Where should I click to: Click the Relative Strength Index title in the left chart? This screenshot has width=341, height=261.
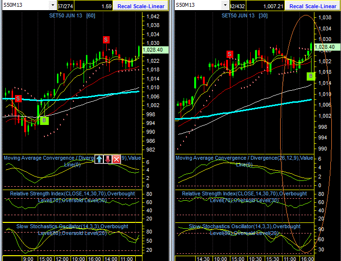coord(72,197)
